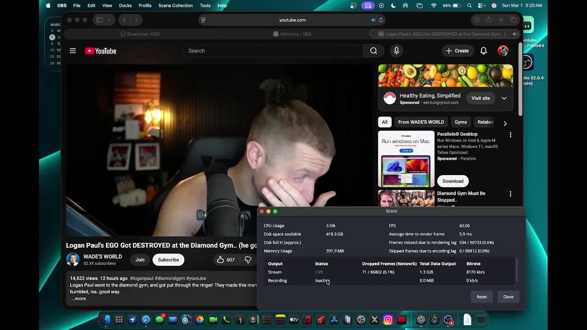
Task: Toggle Safari sidebar button
Action: [x=100, y=20]
